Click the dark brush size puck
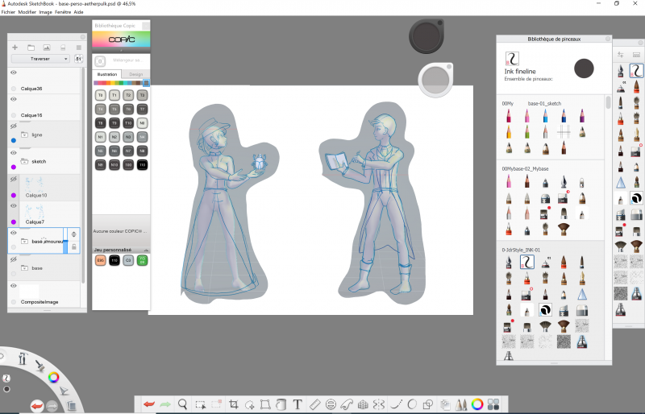The height and width of the screenshot is (414, 645). [427, 35]
